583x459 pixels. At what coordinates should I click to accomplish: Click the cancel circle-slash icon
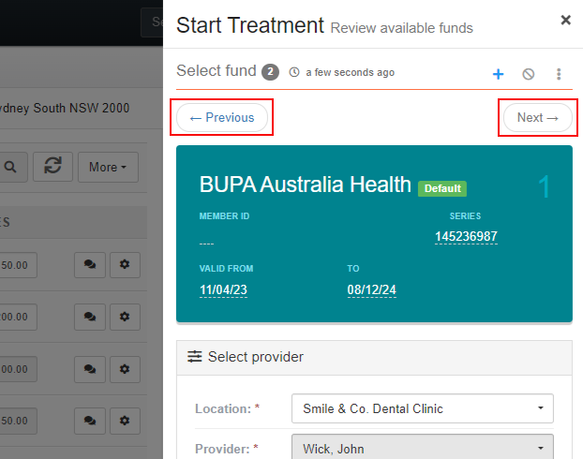point(529,74)
